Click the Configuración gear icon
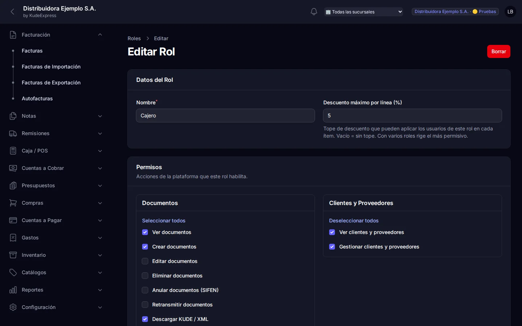Screen dimensions: 522x326 click(x=13, y=307)
